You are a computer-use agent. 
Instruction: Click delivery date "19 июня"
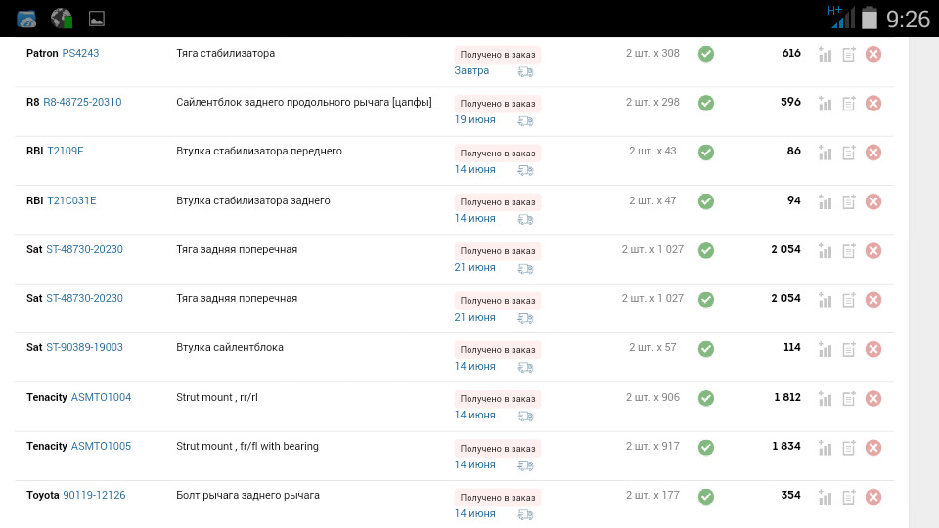(x=474, y=120)
